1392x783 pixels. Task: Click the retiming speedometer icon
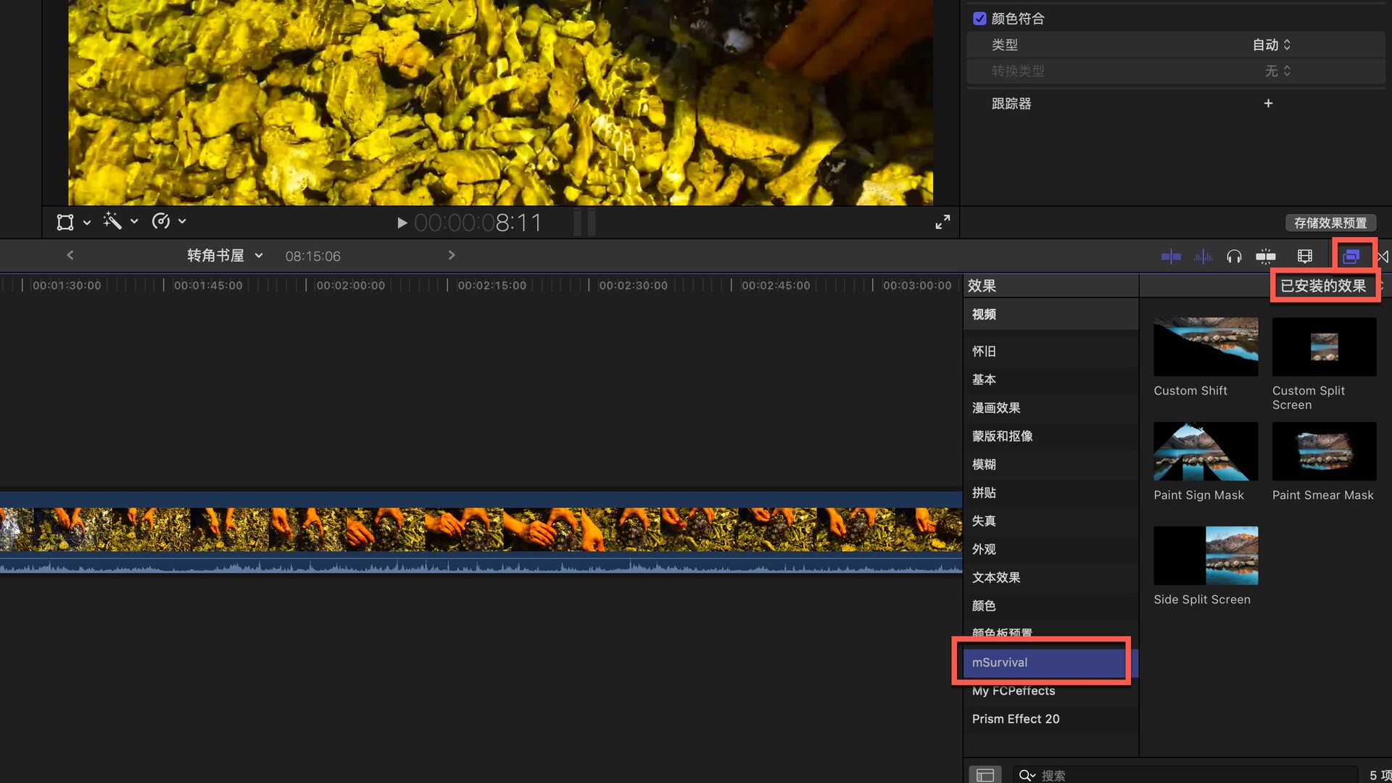tap(161, 221)
